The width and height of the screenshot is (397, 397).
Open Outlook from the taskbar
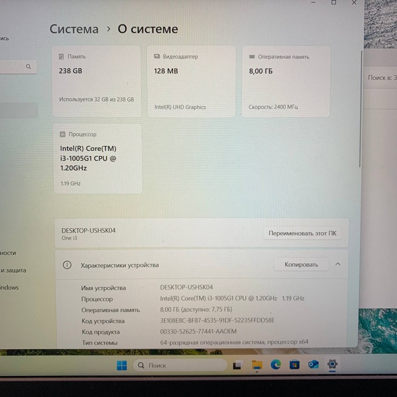tap(314, 365)
